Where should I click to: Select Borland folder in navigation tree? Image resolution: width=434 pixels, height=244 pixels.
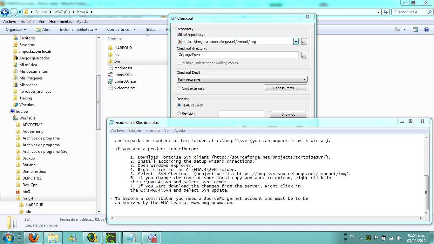tap(29, 165)
